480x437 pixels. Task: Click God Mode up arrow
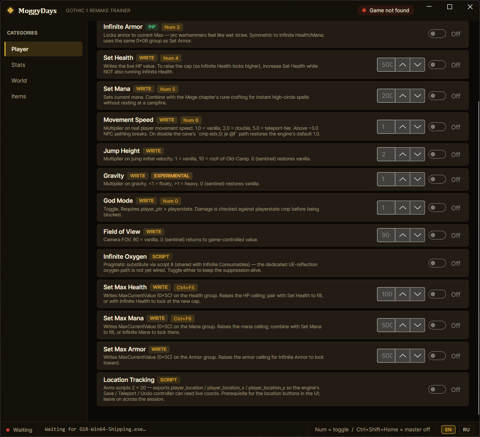pyautogui.click(x=403, y=208)
